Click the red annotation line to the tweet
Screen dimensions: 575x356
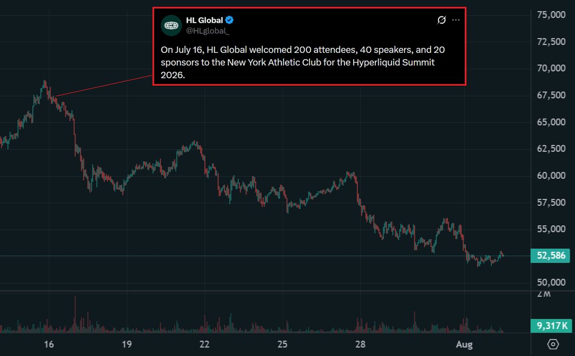tap(104, 86)
